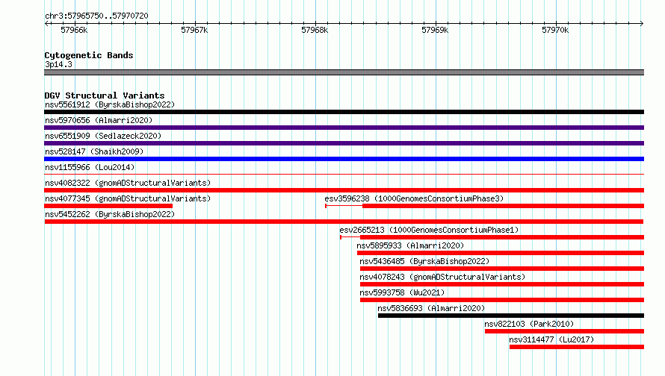The height and width of the screenshot is (376, 665).
Task: Select esv2665213 (1000GenomesConsortiumPhase1) label
Action: [429, 230]
